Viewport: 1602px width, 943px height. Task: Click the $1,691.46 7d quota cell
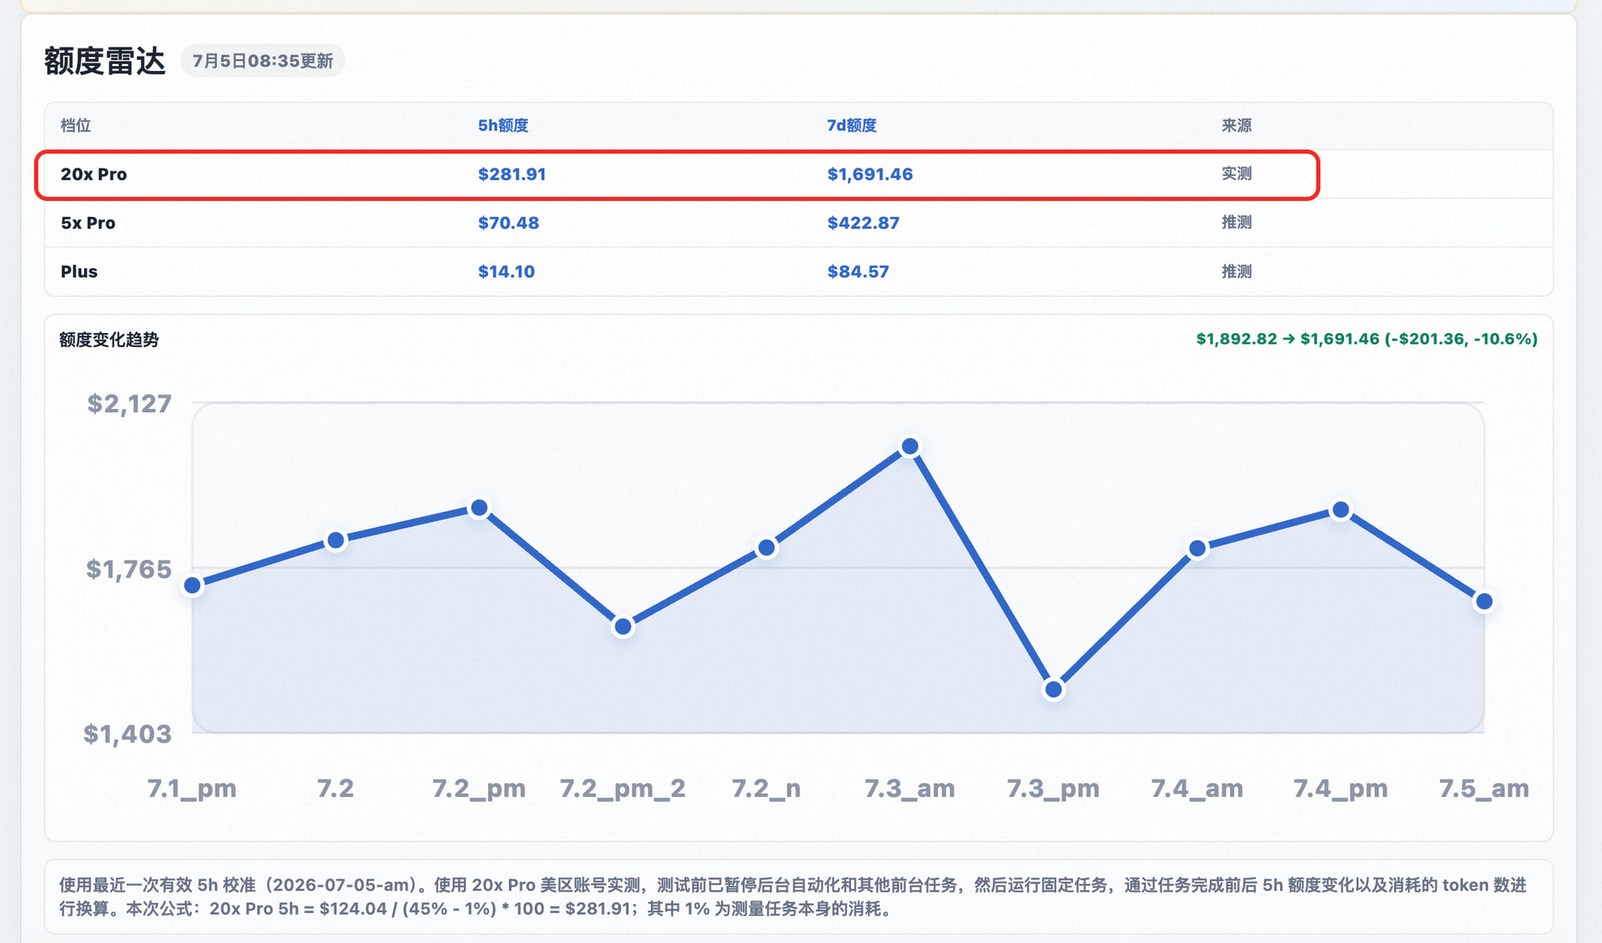point(869,174)
